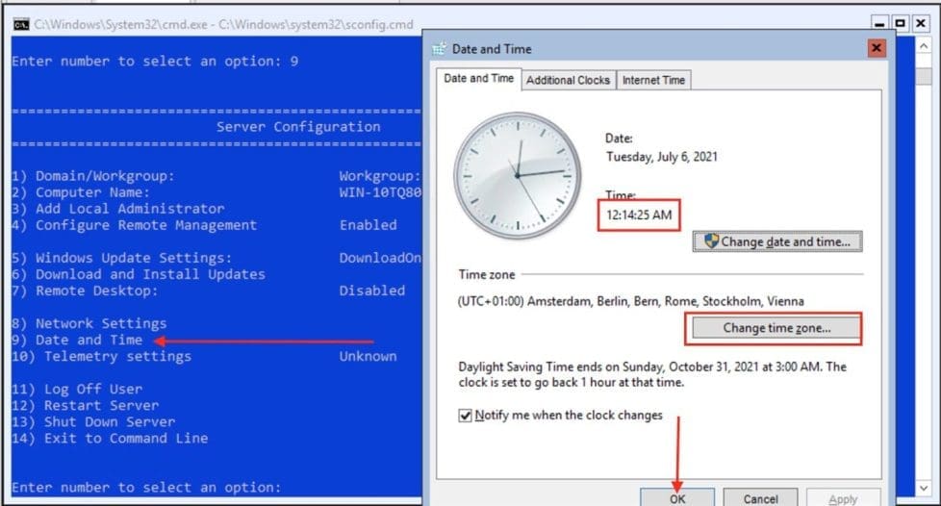Viewport: 941px width, 506px height.
Task: Click the console scrollbar thumb
Action: tap(925, 76)
